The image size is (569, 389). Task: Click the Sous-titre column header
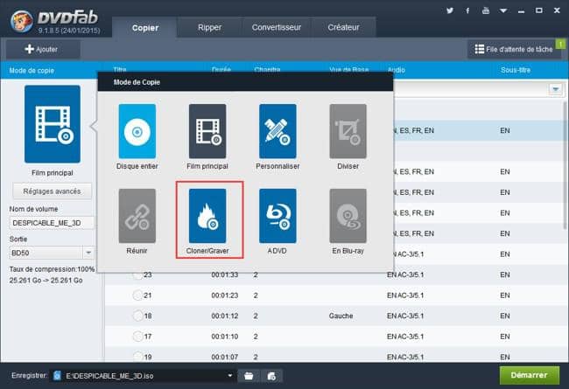point(516,70)
